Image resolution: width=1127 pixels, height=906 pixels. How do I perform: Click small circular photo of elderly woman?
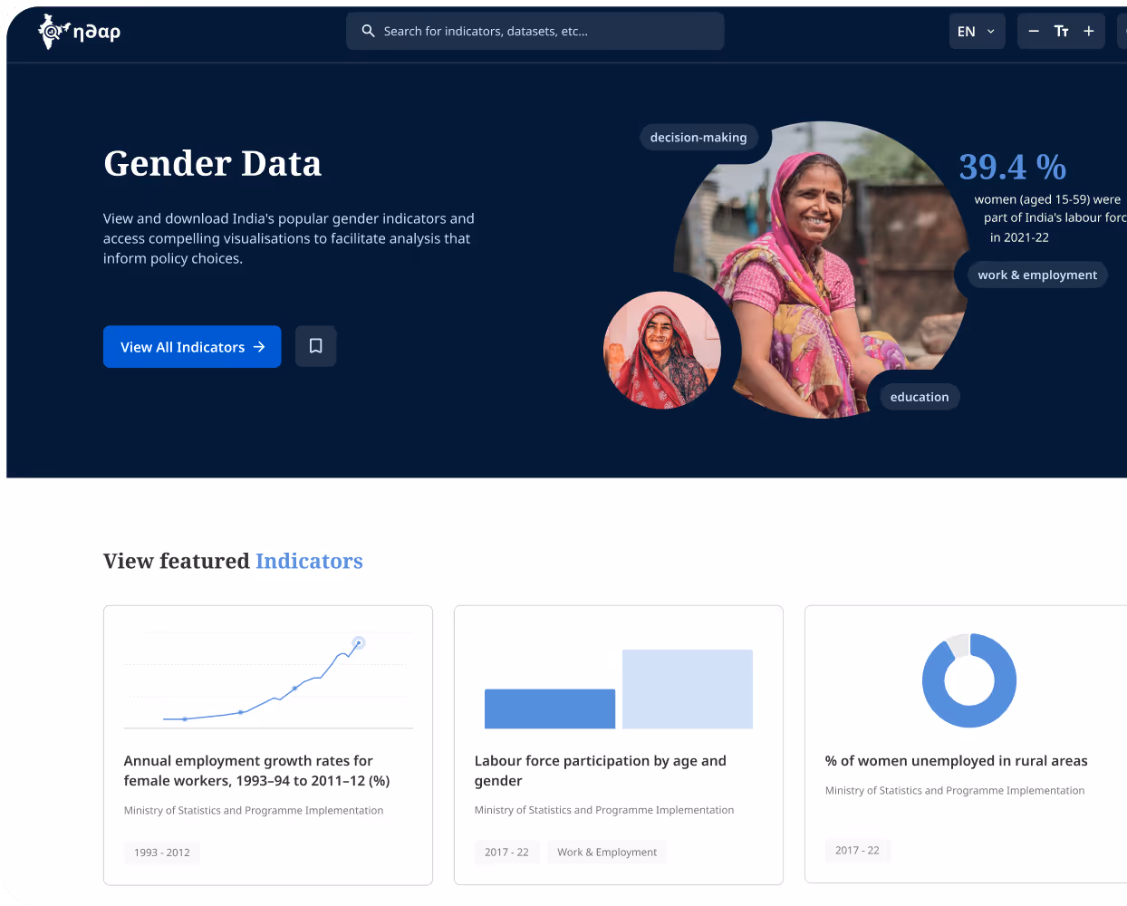662,350
